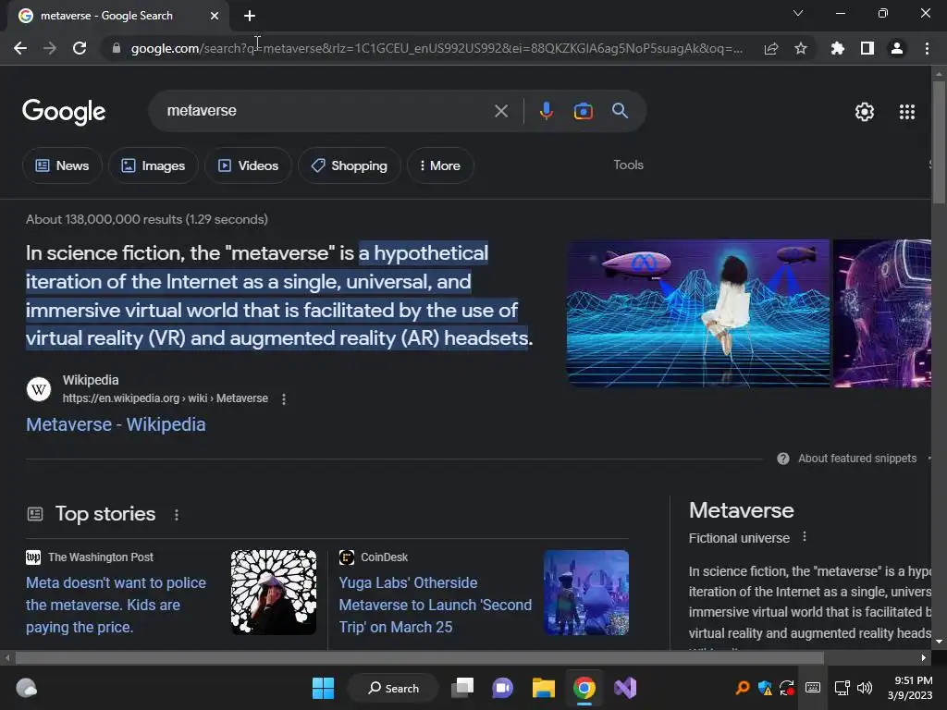
Task: Click the vertical page scrollbar
Action: [x=939, y=141]
